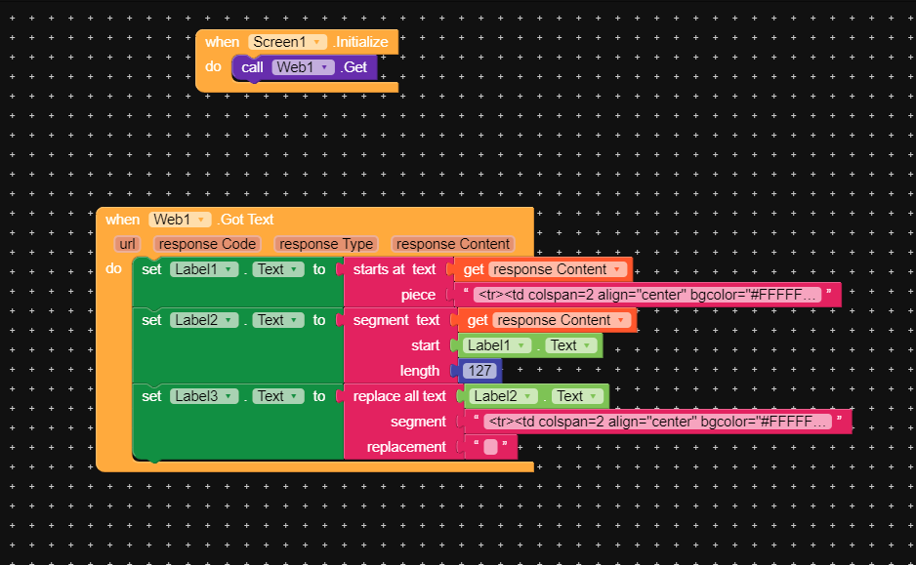Open the response Content dropdown in starts at block
The height and width of the screenshot is (565, 916).
[x=617, y=268]
